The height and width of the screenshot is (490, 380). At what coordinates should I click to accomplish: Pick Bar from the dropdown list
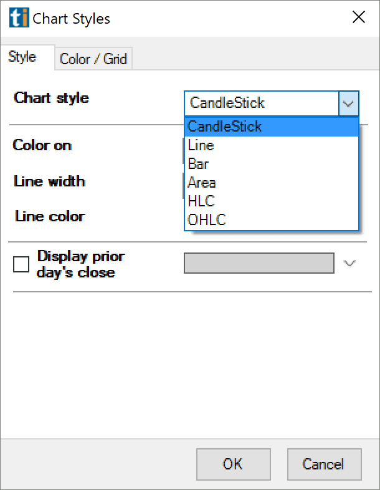272,164
